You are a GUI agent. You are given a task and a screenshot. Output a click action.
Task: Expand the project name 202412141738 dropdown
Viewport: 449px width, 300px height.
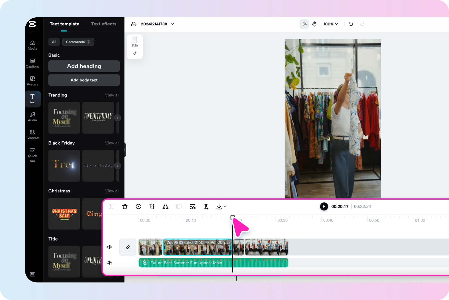pyautogui.click(x=173, y=24)
